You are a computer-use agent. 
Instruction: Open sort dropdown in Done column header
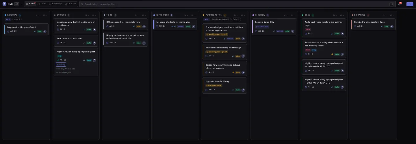click(335, 15)
